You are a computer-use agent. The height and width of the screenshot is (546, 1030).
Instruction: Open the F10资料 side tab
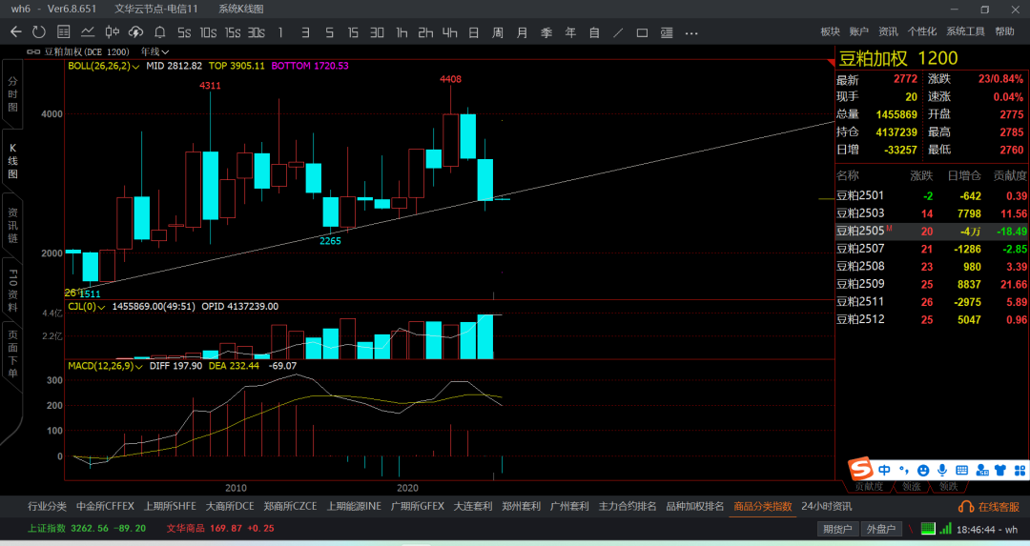12,290
